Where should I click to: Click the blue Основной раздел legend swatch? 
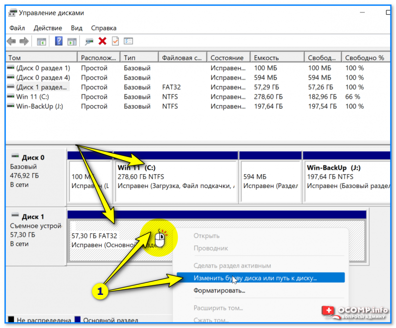(78, 320)
